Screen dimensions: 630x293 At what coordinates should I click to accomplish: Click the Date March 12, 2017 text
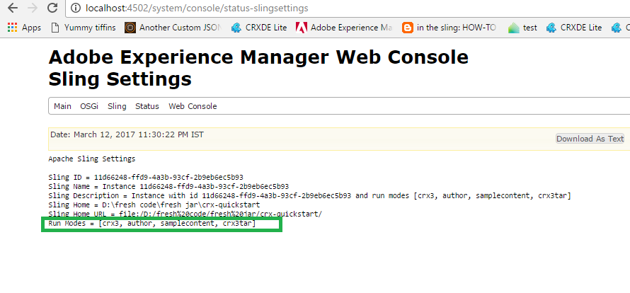127,134
